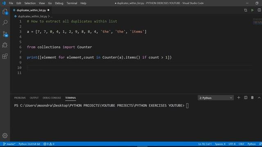Click line number 8 in gutter
Screen dimensions: 262x147
(20, 58)
